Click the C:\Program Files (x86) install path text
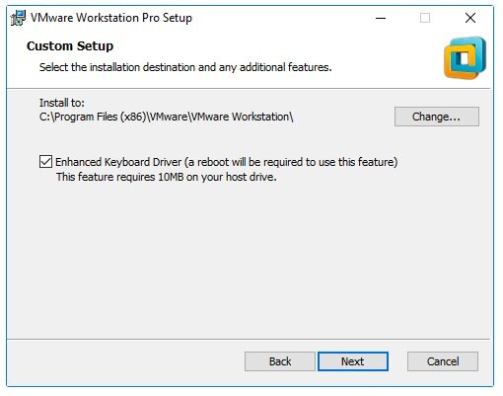The width and height of the screenshot is (503, 396). [x=166, y=117]
